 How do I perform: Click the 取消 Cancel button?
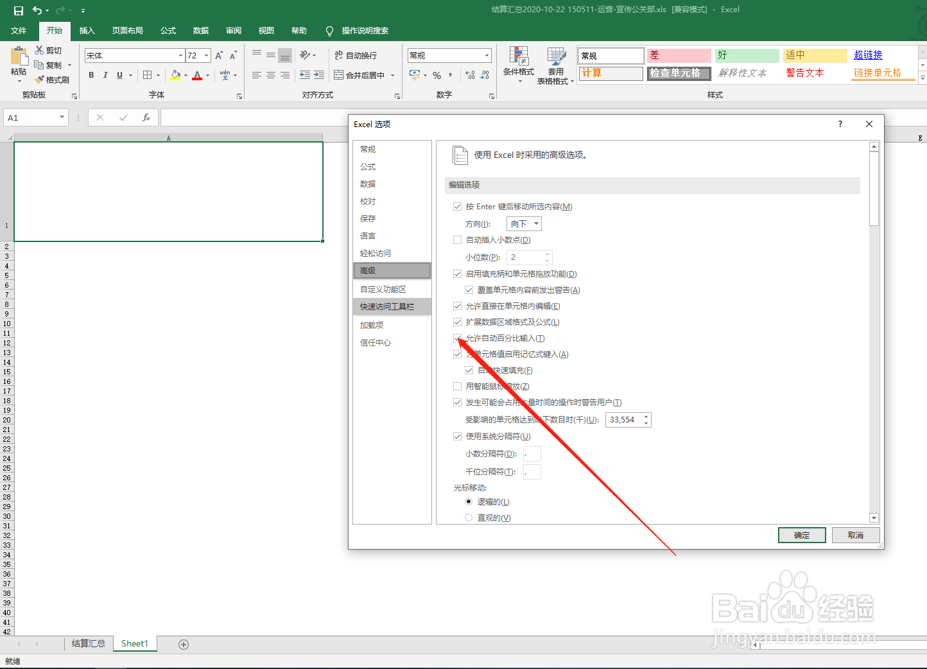click(x=856, y=535)
